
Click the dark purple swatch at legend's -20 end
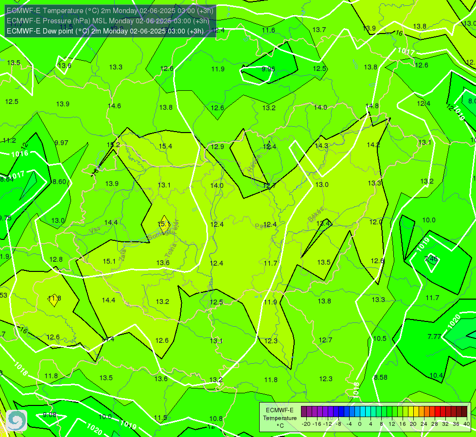coord(304,412)
